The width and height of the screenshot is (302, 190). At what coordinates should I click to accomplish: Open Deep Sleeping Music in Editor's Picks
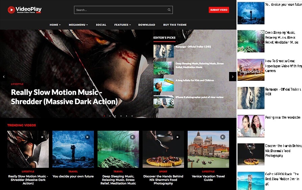[x=200, y=65]
